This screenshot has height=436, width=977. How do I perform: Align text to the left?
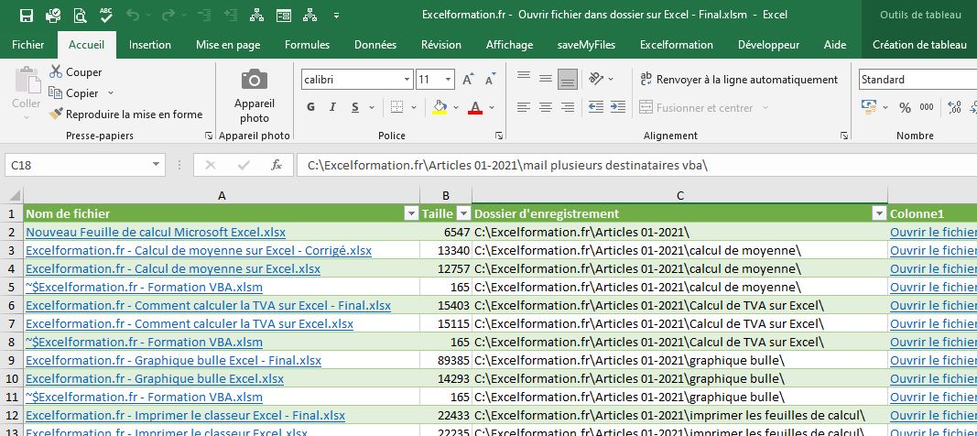click(524, 107)
